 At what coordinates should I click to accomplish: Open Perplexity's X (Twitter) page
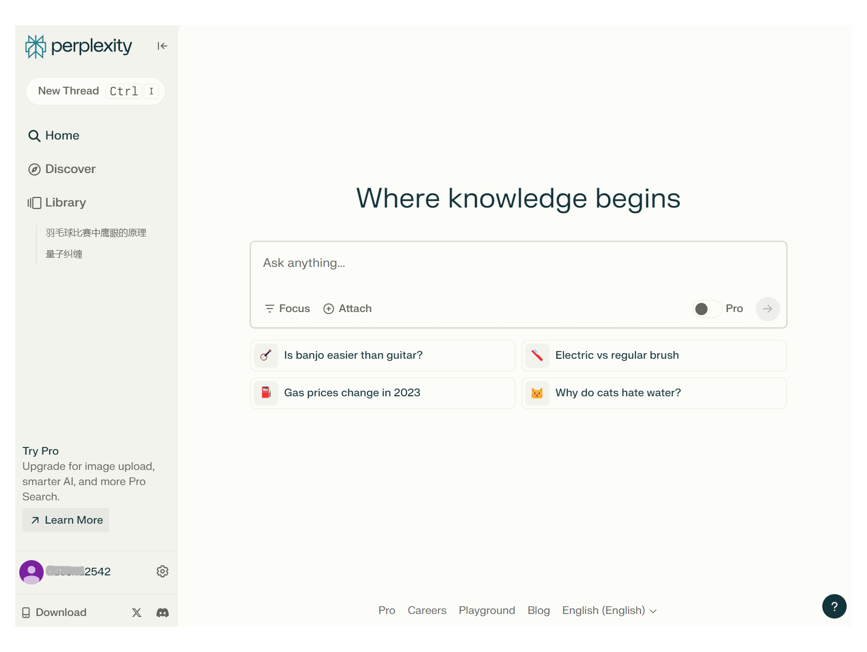pos(137,612)
